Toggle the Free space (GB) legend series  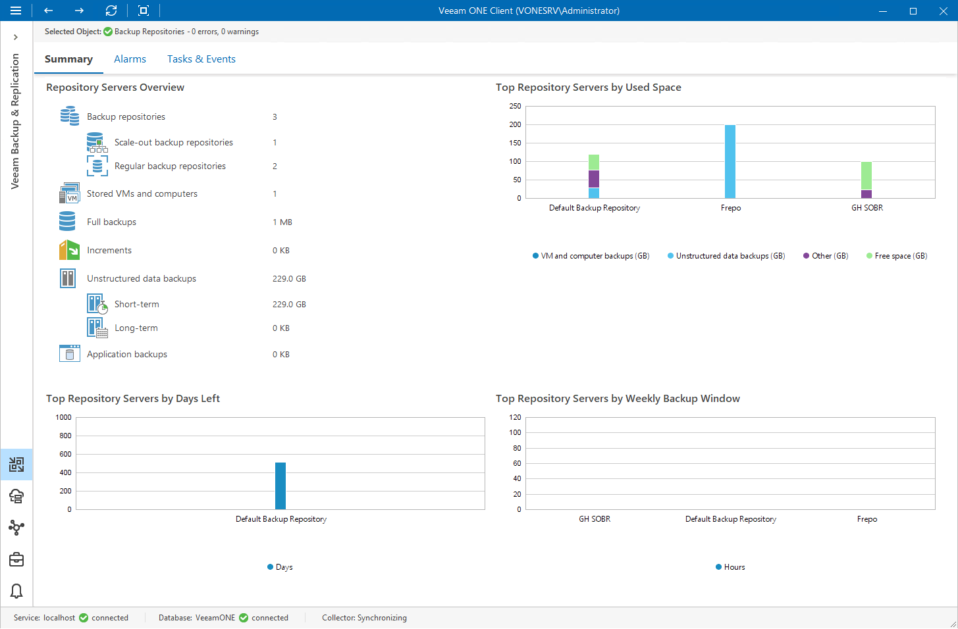896,255
